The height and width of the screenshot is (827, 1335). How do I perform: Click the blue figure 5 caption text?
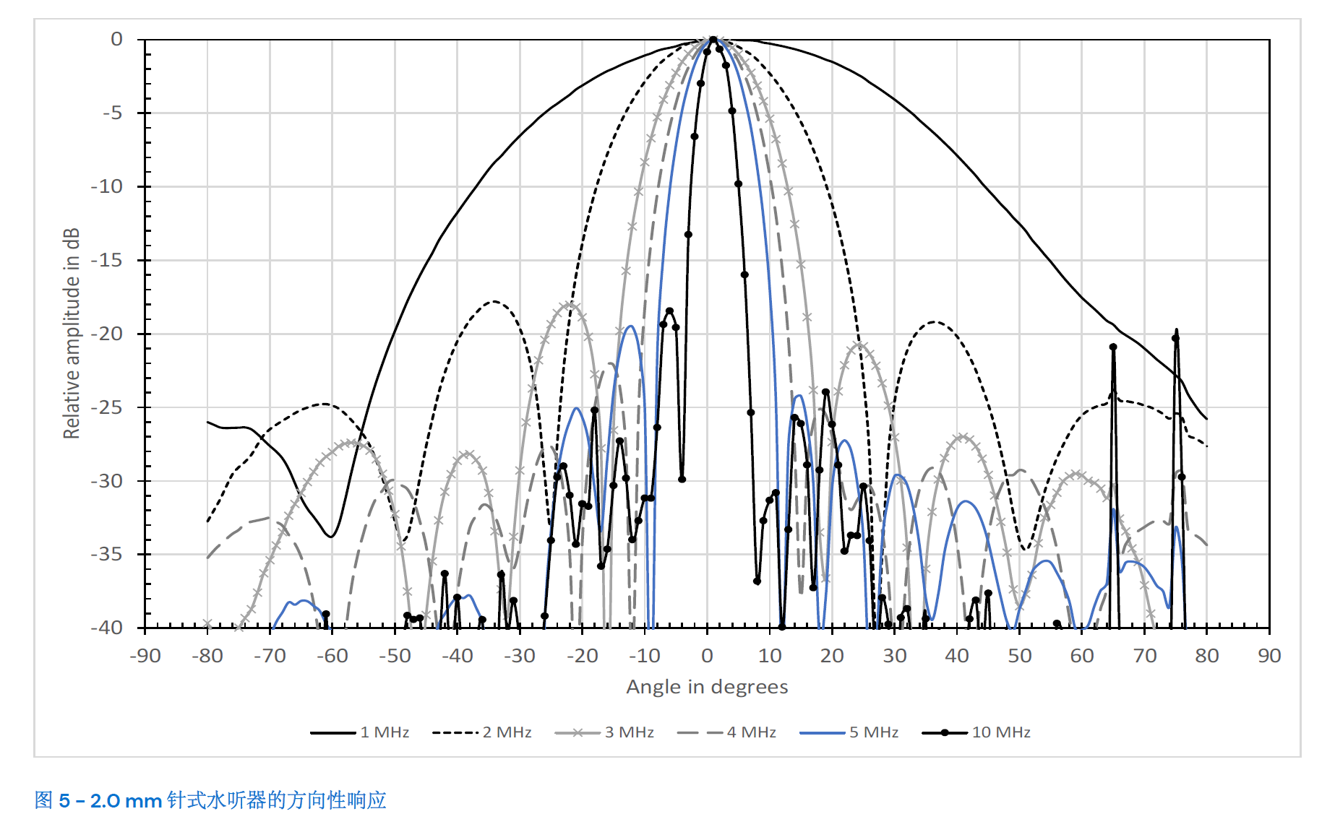(x=210, y=800)
